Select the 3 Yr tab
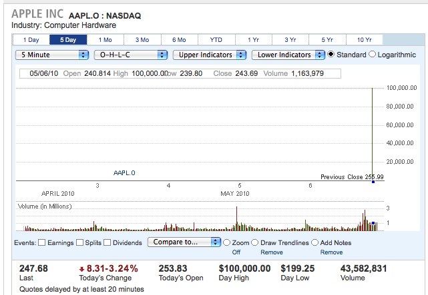 [290, 40]
